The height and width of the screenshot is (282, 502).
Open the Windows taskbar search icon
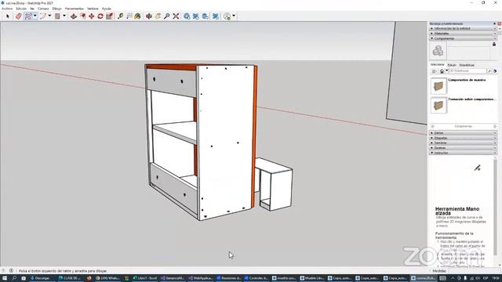14,278
